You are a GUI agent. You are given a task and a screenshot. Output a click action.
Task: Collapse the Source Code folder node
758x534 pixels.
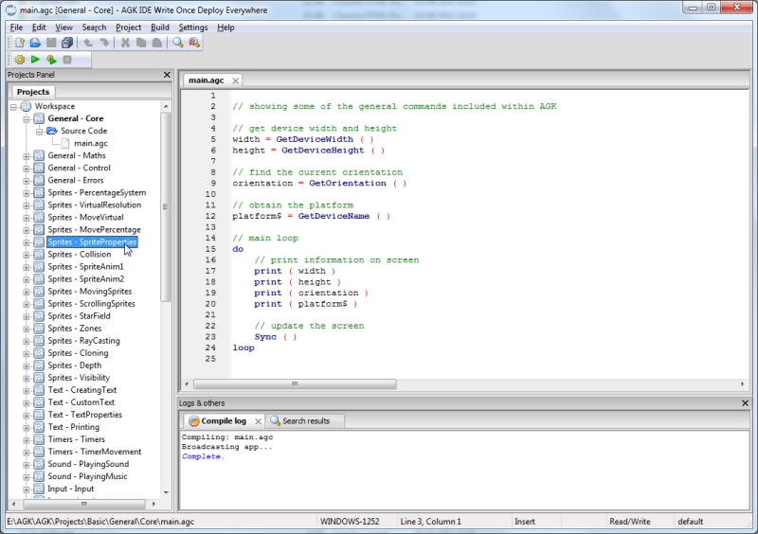tap(39, 131)
